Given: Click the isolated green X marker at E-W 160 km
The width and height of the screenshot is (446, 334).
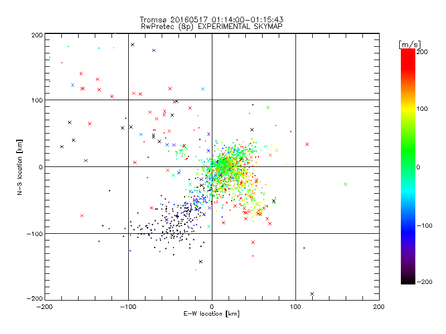Looking at the screenshot, I should point(346,184).
